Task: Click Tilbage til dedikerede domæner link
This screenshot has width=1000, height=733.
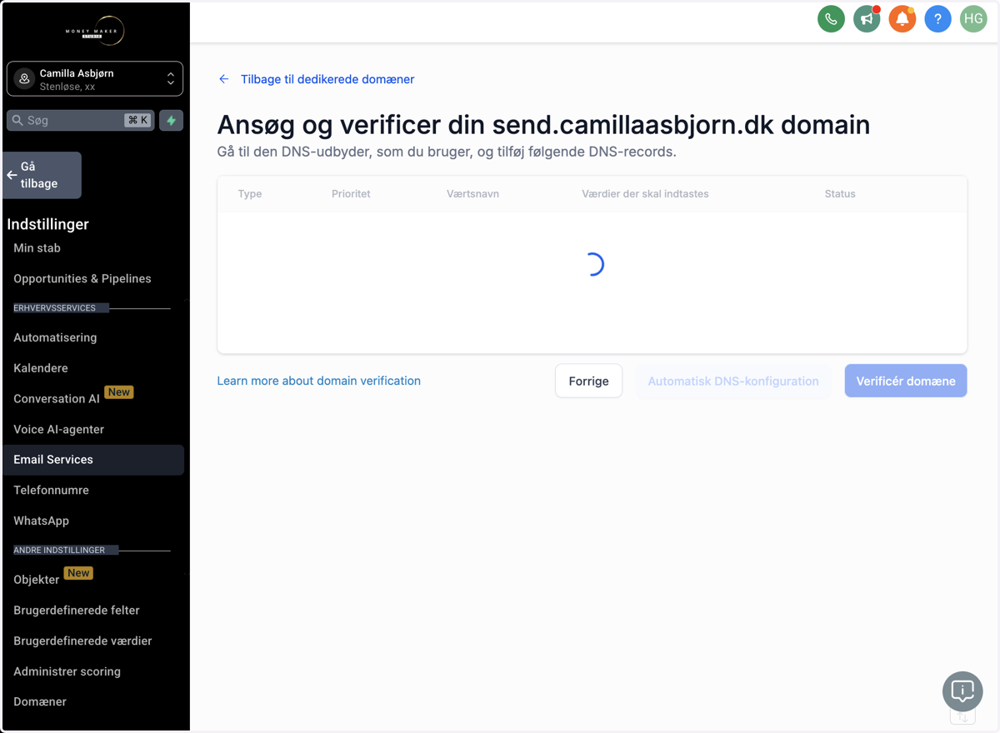Action: tap(327, 79)
